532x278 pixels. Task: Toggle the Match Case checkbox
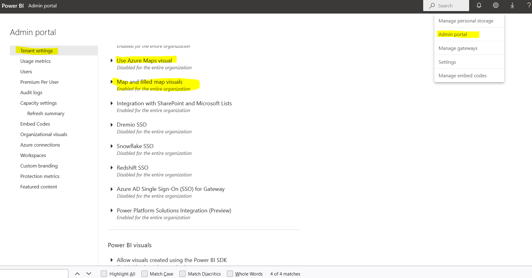(145, 274)
